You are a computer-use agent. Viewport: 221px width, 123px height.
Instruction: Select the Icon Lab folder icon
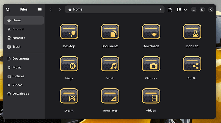(x=192, y=32)
